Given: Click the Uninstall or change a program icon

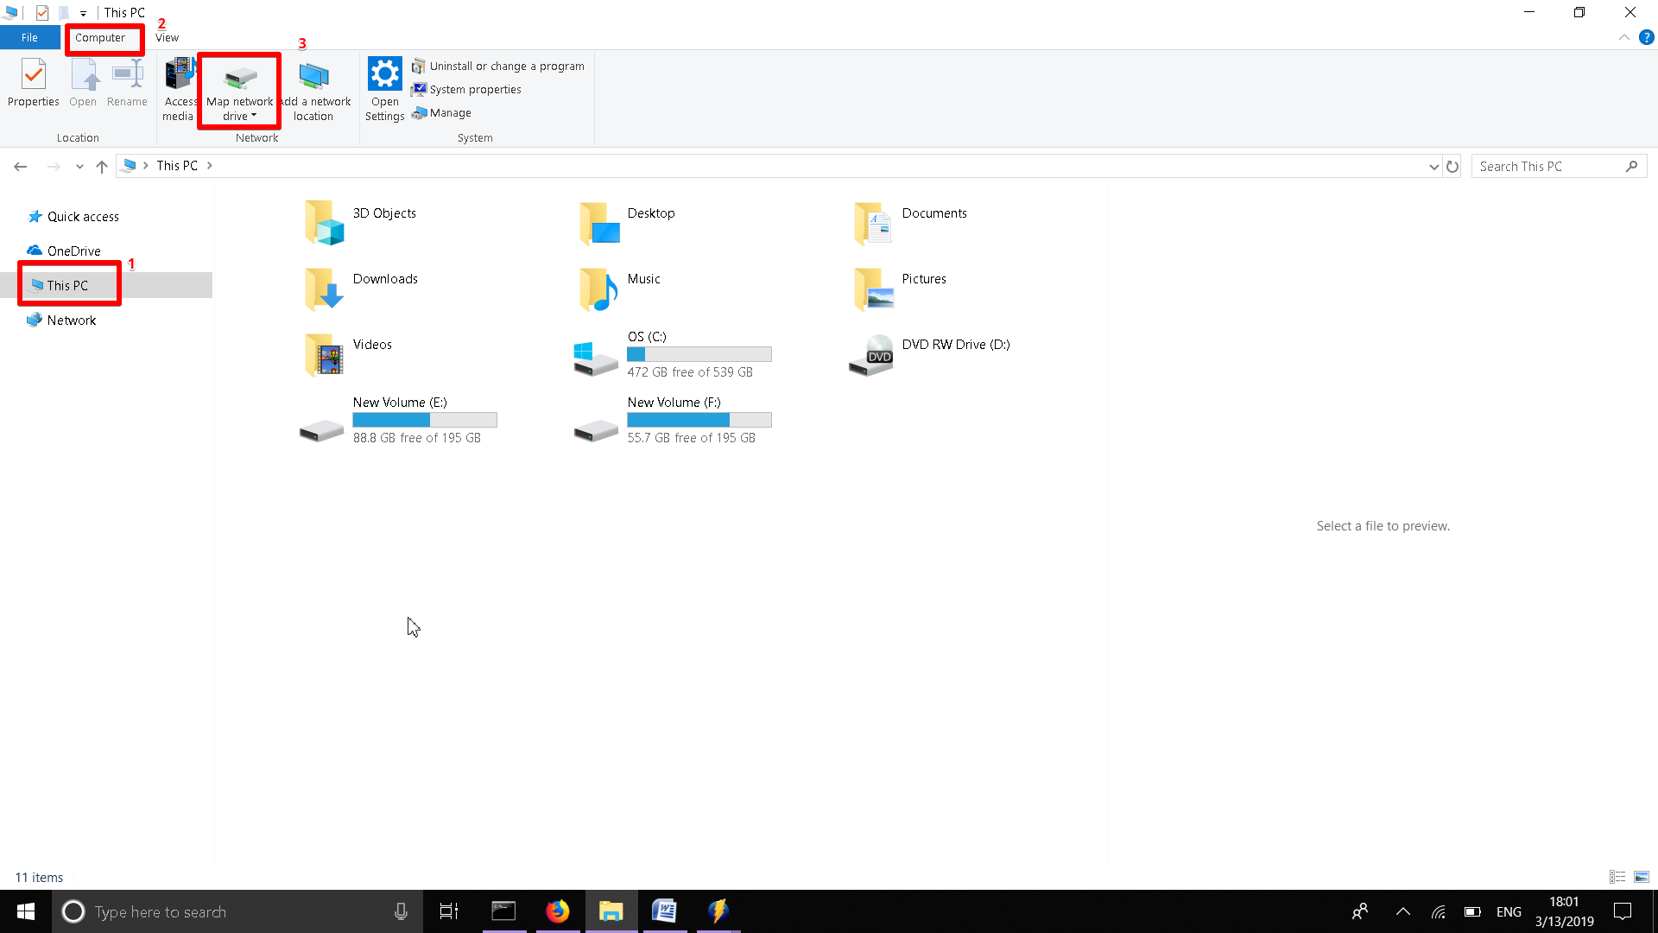Looking at the screenshot, I should [x=420, y=66].
